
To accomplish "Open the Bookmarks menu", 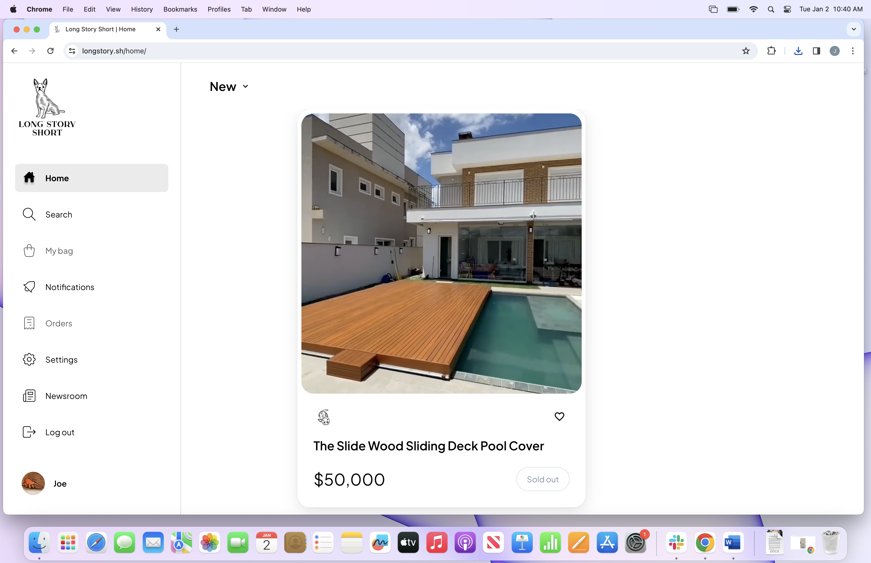I will (x=180, y=9).
